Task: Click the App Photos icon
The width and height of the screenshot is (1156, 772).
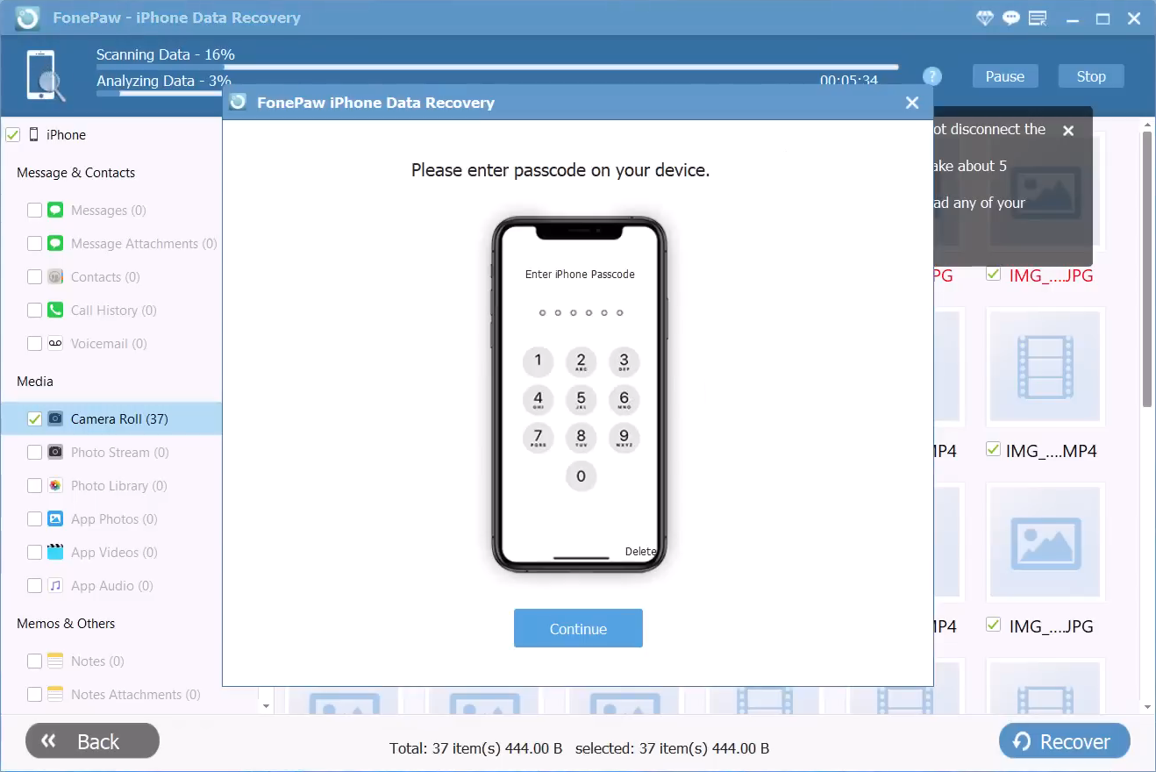Action: [55, 519]
